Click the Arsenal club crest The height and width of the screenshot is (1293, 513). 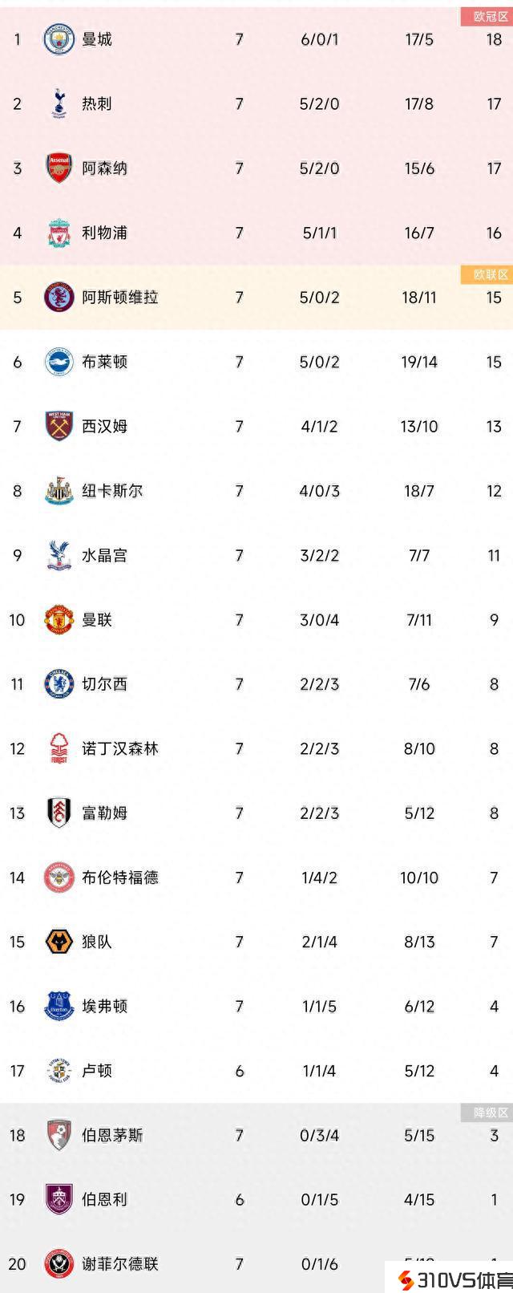[x=59, y=168]
